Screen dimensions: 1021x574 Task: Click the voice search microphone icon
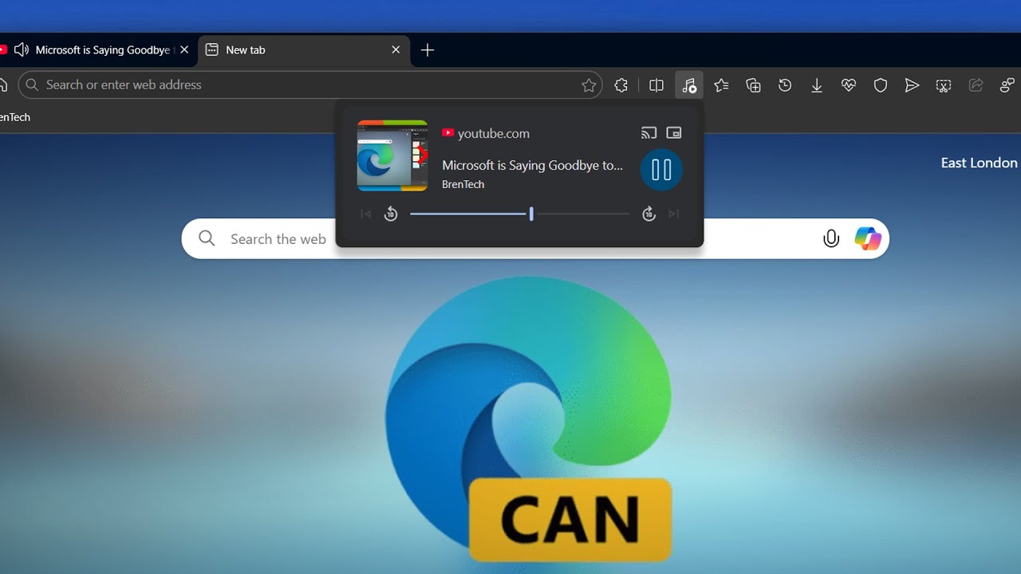coord(831,238)
